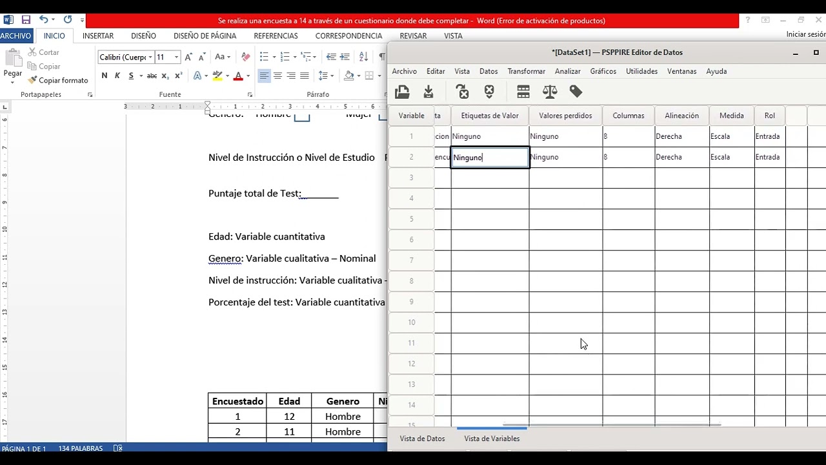Click the Etiquetas de Valor column header
This screenshot has height=465, width=826.
[490, 116]
